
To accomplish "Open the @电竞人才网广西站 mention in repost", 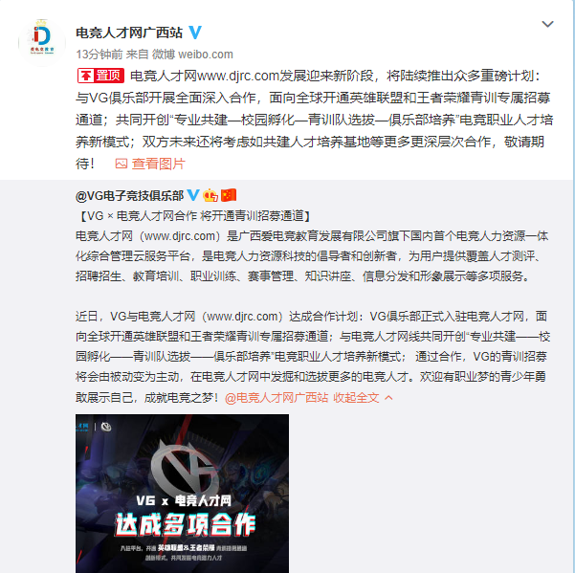I will (276, 397).
